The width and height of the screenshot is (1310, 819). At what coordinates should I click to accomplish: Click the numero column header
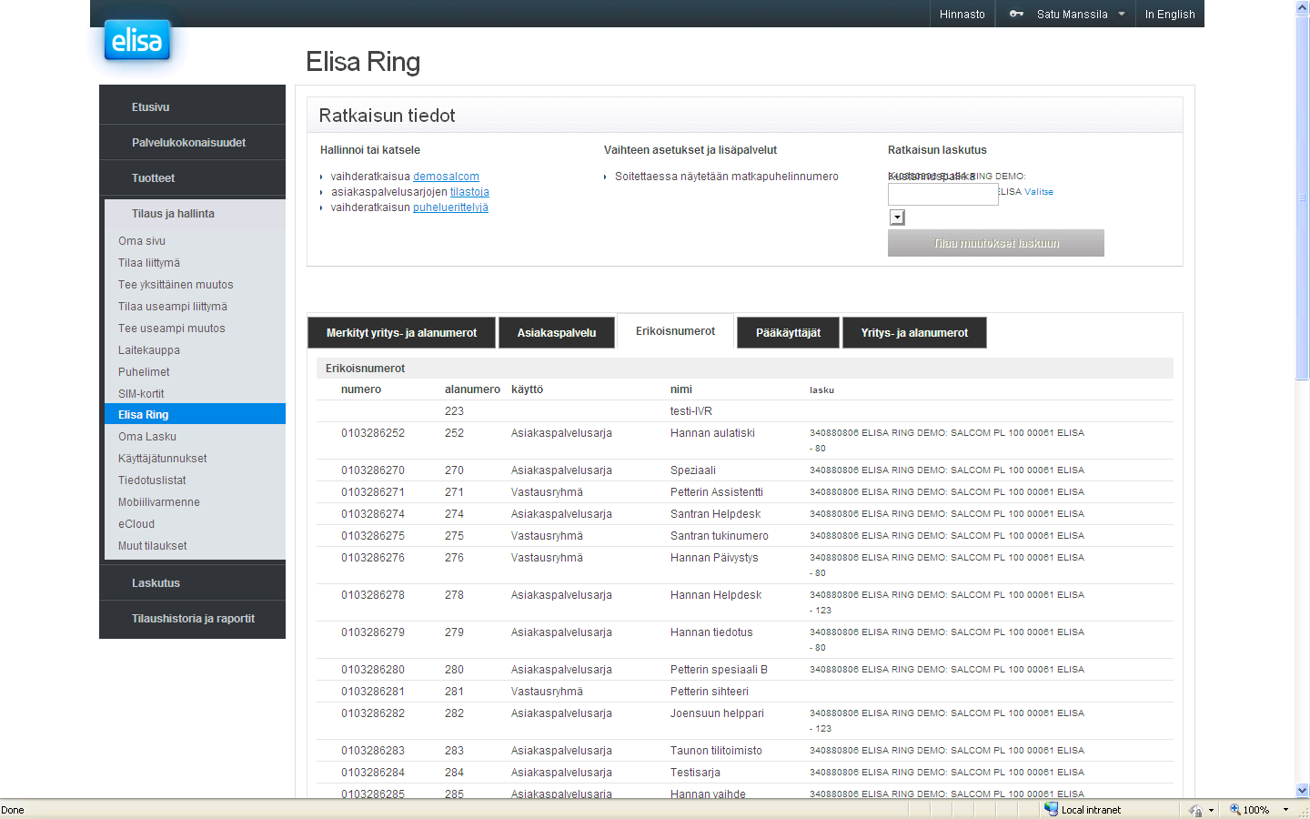pyautogui.click(x=361, y=389)
